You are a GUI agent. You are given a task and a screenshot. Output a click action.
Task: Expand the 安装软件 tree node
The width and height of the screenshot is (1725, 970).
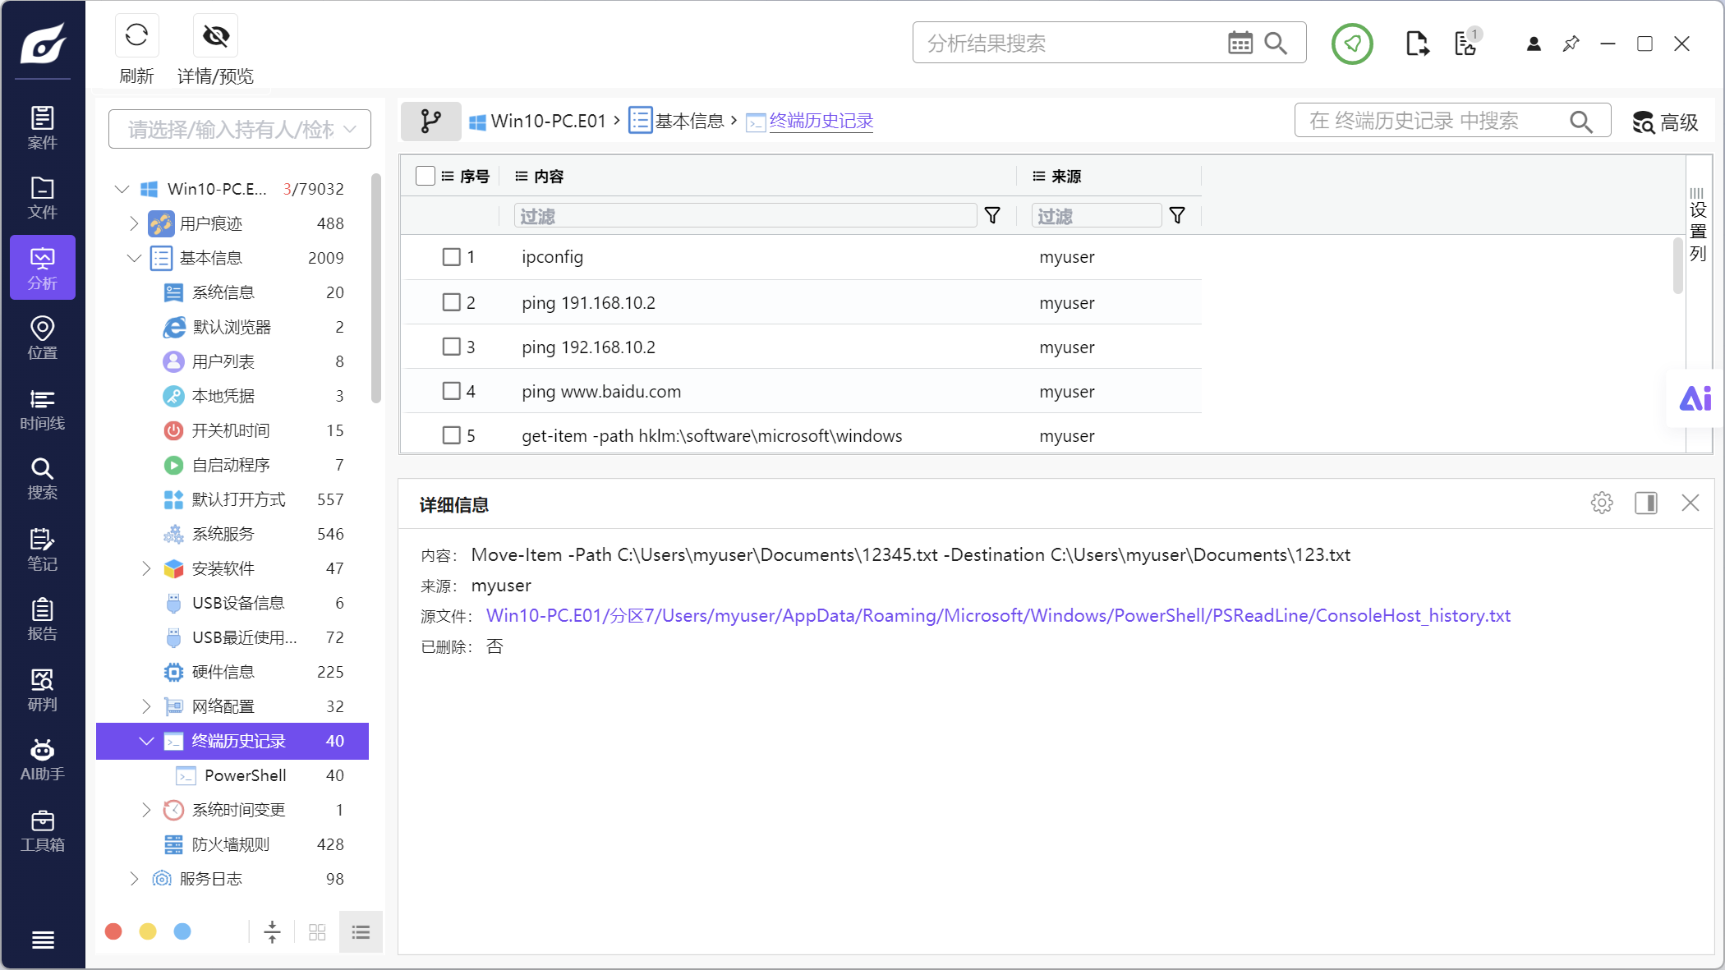tap(146, 568)
